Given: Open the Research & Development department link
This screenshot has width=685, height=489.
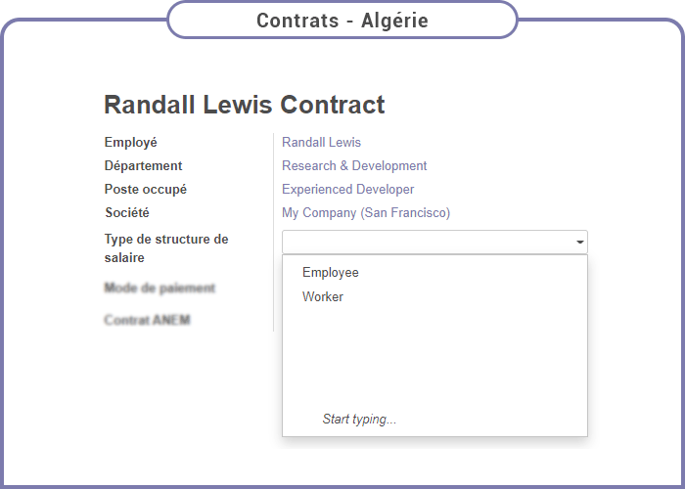Looking at the screenshot, I should [354, 165].
